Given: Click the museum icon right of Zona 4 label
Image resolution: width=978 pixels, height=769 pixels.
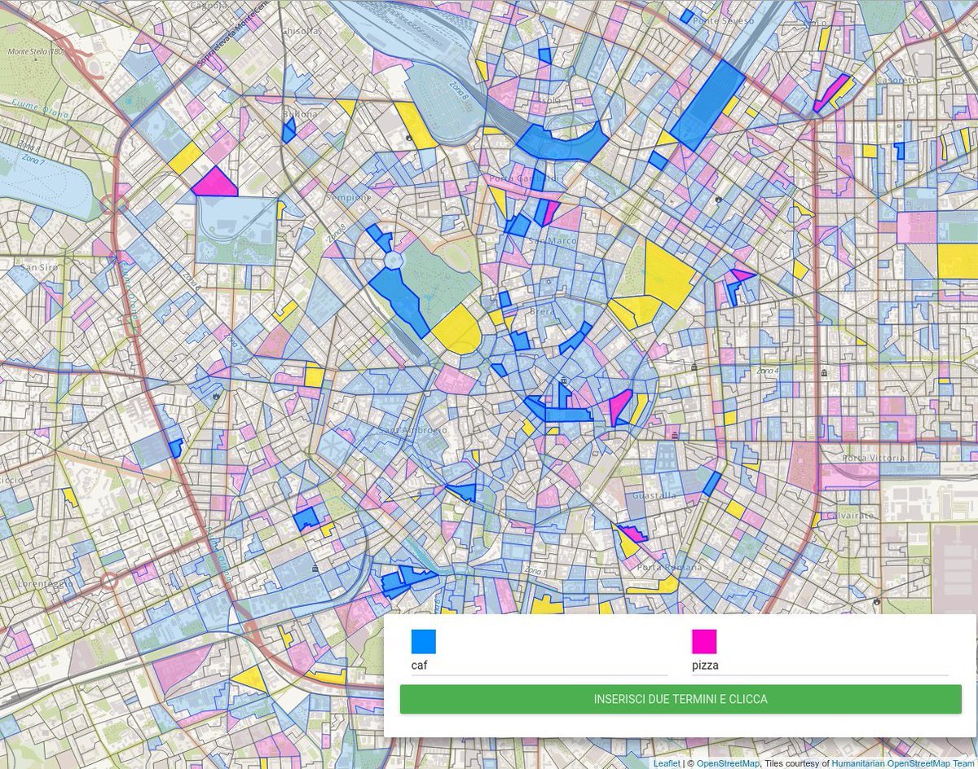Looking at the screenshot, I should (825, 372).
